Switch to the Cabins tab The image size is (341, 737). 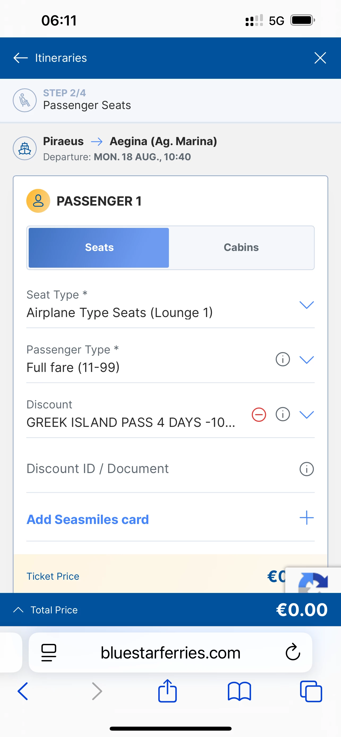pos(241,248)
